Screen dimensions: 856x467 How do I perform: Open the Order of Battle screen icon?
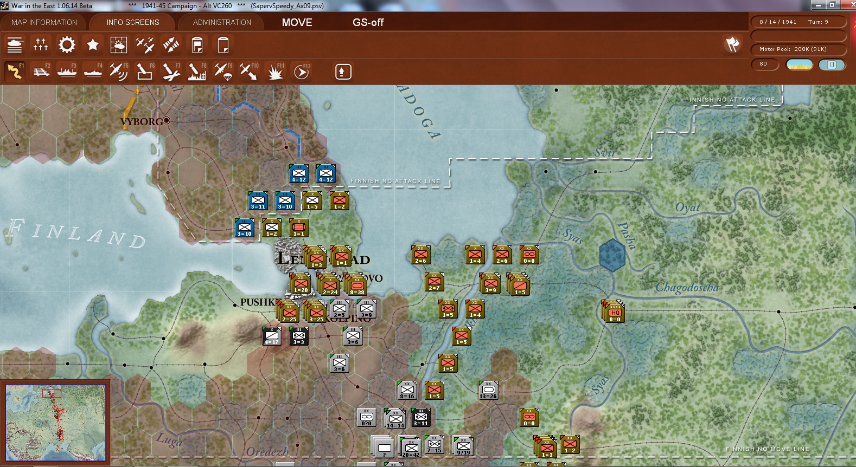coord(15,44)
